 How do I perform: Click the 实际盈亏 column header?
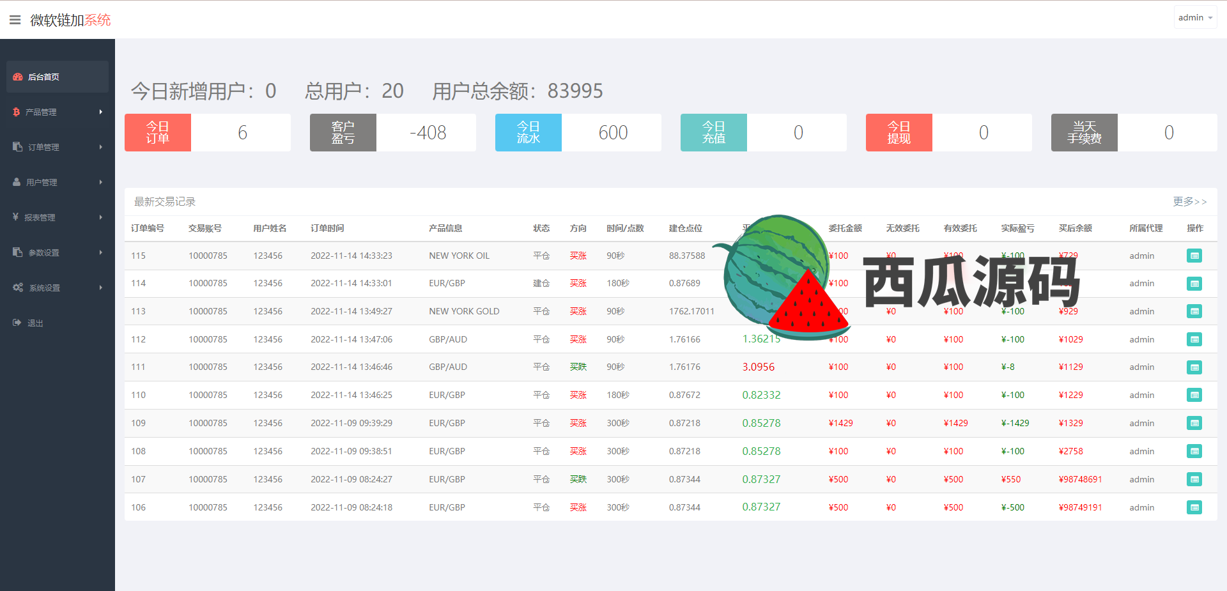click(x=1017, y=228)
